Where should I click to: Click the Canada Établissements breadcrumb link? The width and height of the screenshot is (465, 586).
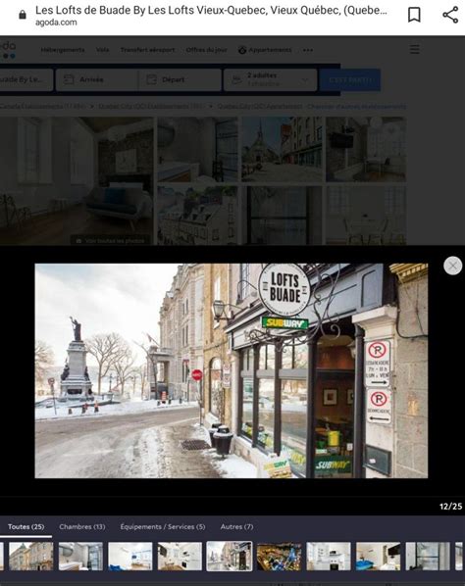click(42, 107)
